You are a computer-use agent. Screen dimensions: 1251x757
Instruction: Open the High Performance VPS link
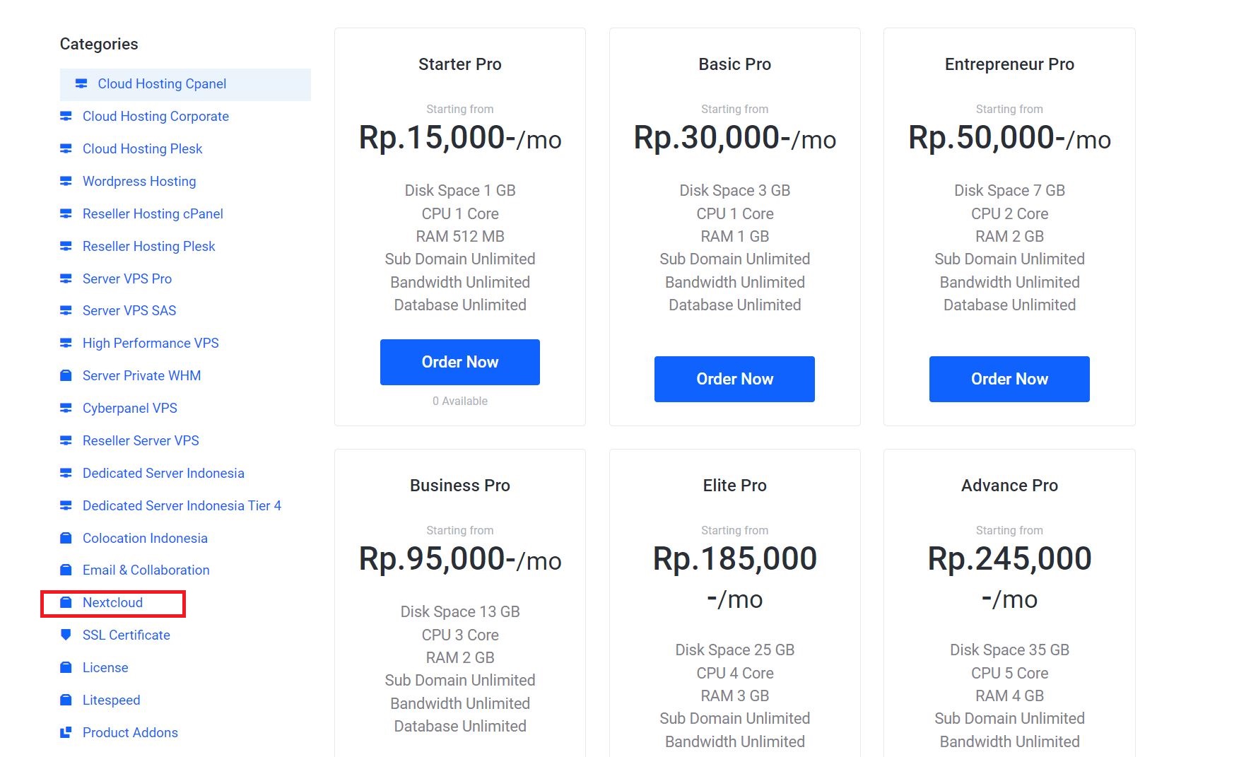point(150,343)
